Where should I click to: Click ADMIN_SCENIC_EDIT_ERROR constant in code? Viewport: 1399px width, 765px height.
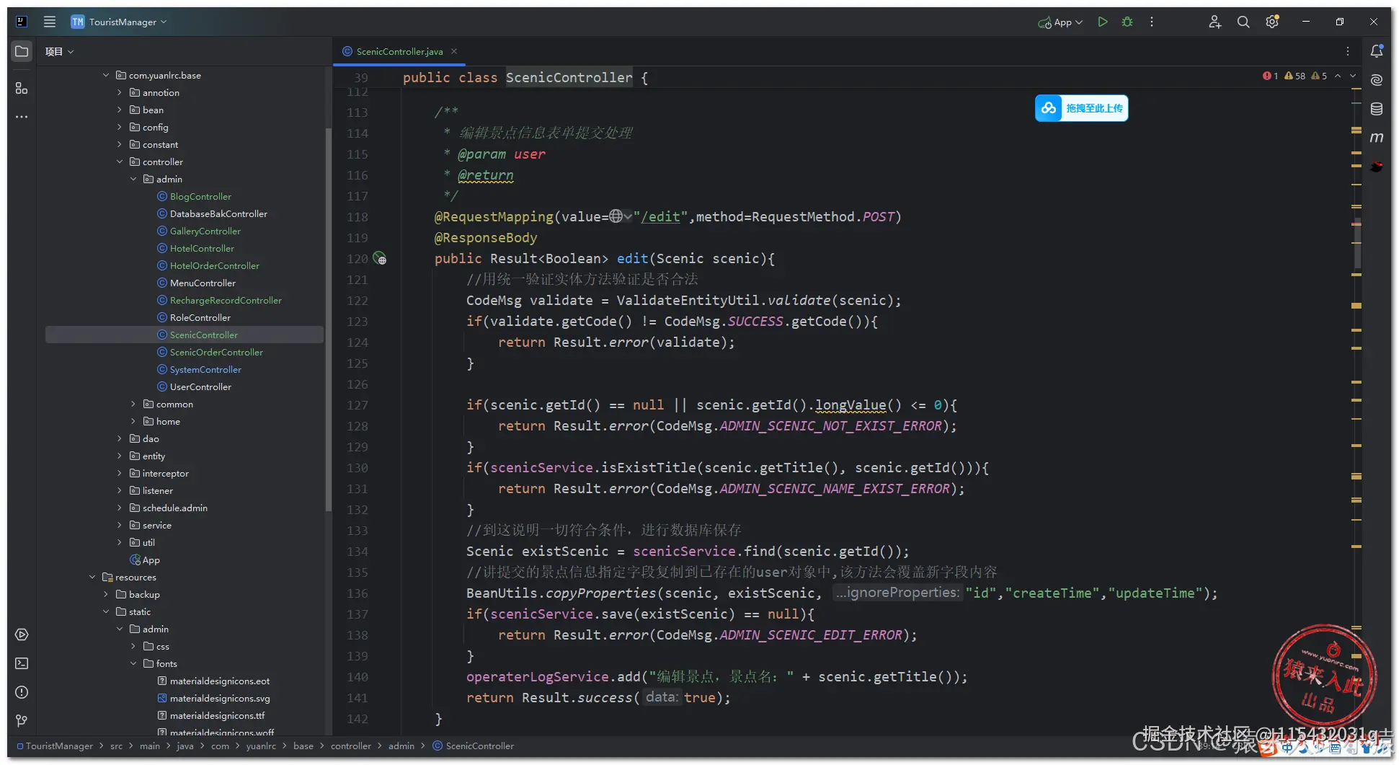click(811, 635)
